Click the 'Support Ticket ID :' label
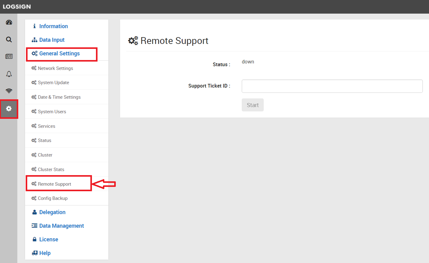 [209, 86]
